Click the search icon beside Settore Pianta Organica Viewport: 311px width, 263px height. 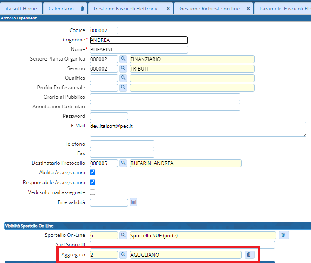(123, 59)
